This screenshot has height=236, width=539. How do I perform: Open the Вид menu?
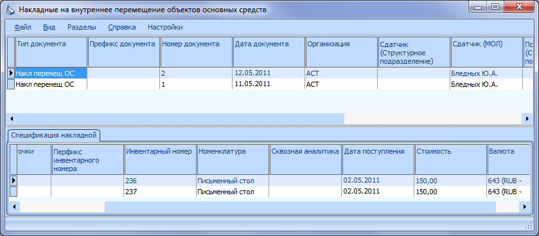pos(49,27)
